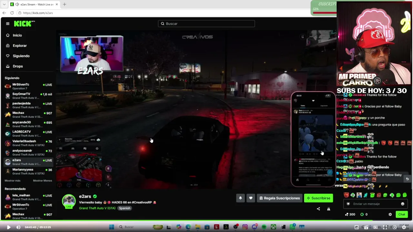This screenshot has height=232, width=413.
Task: Collapse the list with Mostrar Menos
Action: [42, 181]
